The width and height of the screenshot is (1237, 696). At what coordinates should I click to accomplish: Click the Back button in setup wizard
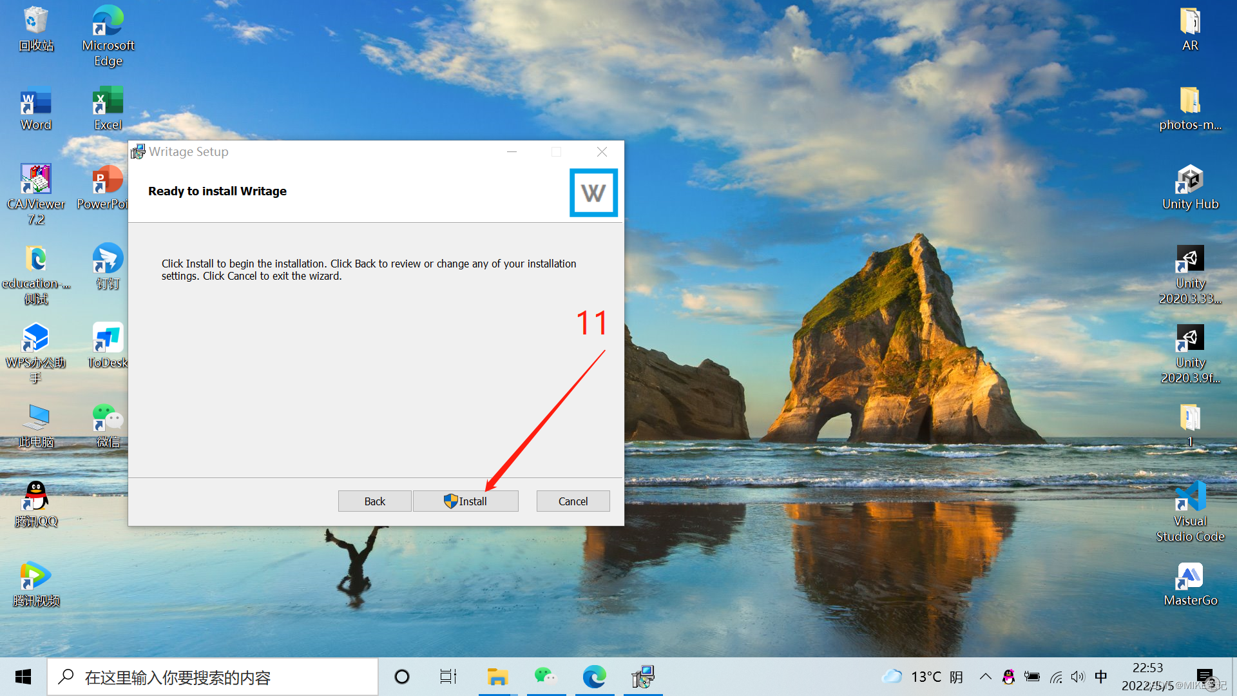374,501
